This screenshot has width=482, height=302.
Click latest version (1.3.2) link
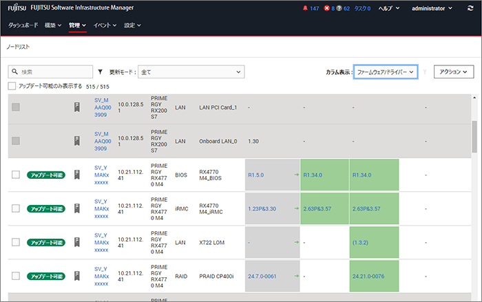[360, 242]
